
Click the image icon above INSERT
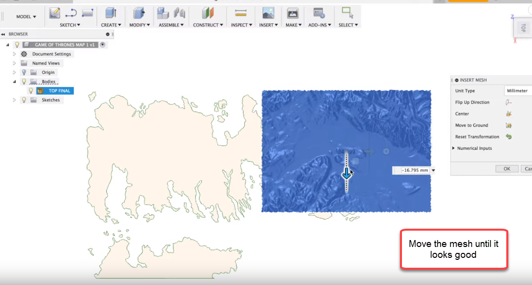pyautogui.click(x=268, y=13)
